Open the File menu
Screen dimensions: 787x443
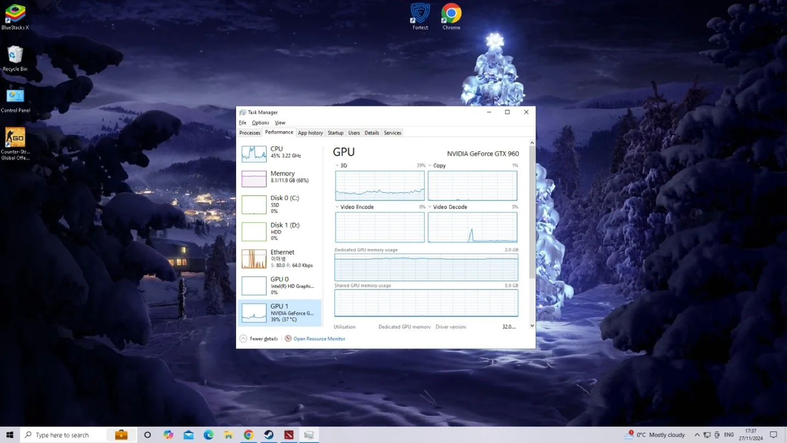243,123
